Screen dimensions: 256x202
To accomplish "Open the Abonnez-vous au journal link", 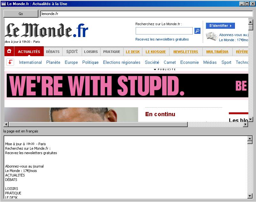I will (234, 35).
